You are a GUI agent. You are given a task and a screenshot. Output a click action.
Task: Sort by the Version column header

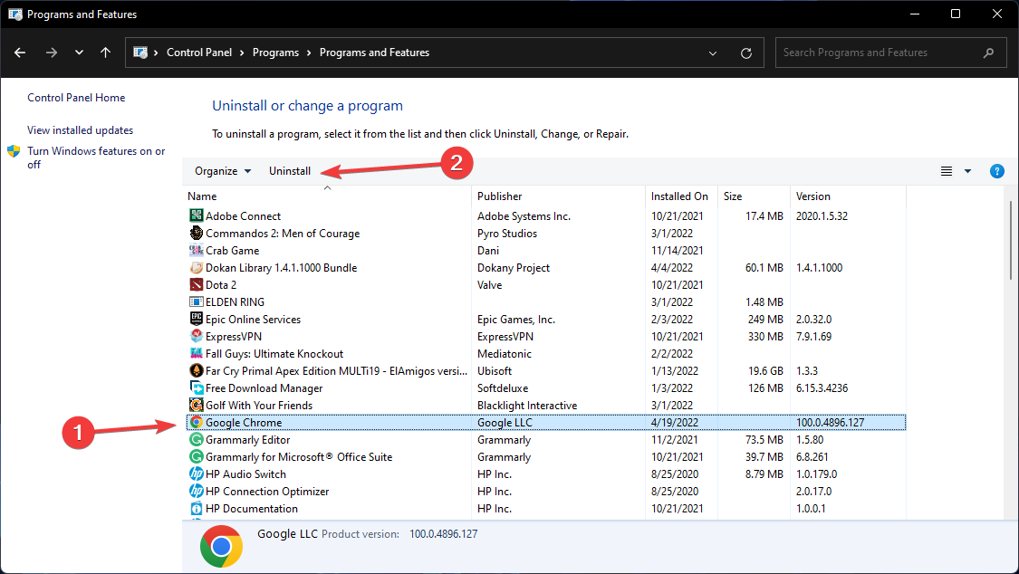pos(848,196)
